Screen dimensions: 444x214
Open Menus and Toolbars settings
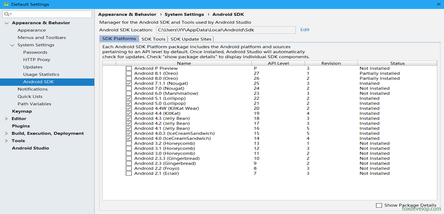[42, 37]
